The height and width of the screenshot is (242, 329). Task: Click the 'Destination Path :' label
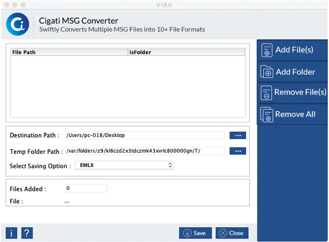pos(34,135)
